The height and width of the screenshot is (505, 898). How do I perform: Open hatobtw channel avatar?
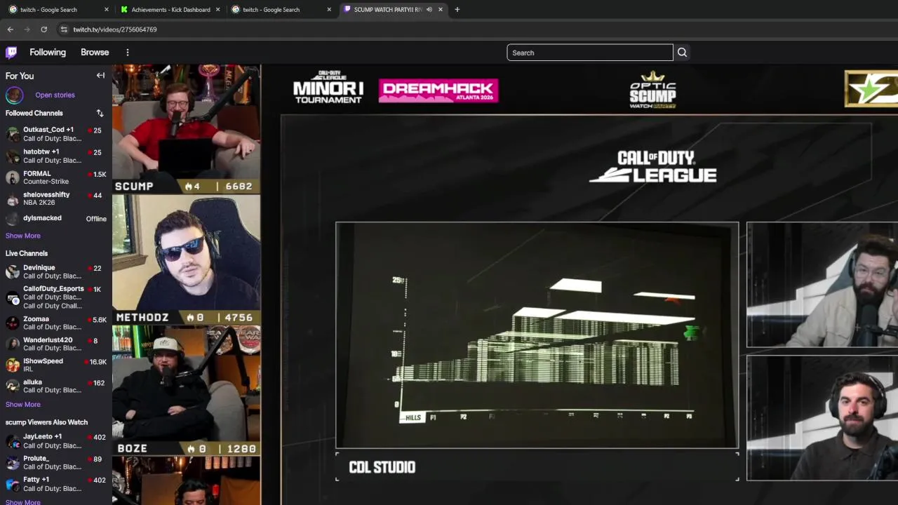[x=13, y=156]
